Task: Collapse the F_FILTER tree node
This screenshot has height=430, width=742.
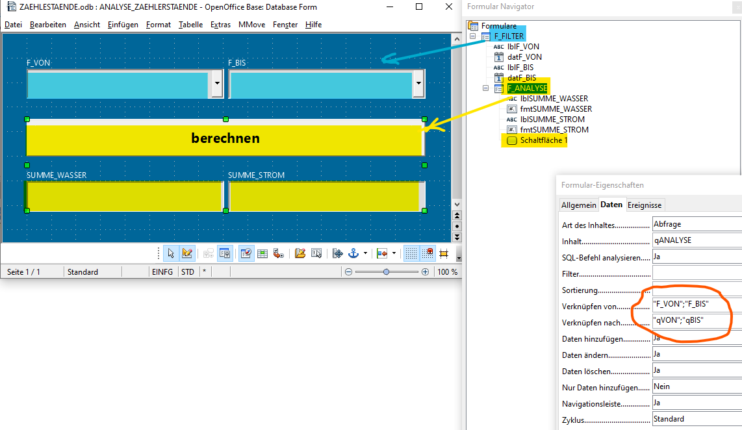Action: (473, 36)
